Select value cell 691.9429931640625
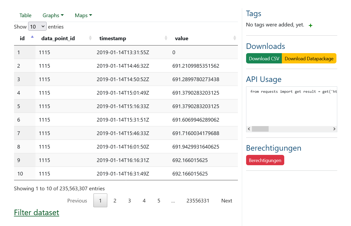Screen dimensions: 351x226 point(196,147)
